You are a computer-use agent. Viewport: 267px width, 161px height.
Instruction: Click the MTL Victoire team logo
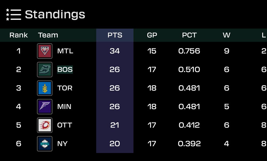(44, 51)
